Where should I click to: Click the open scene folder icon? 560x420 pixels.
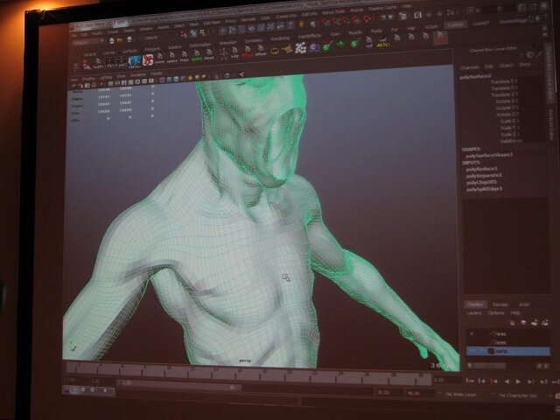120,40
